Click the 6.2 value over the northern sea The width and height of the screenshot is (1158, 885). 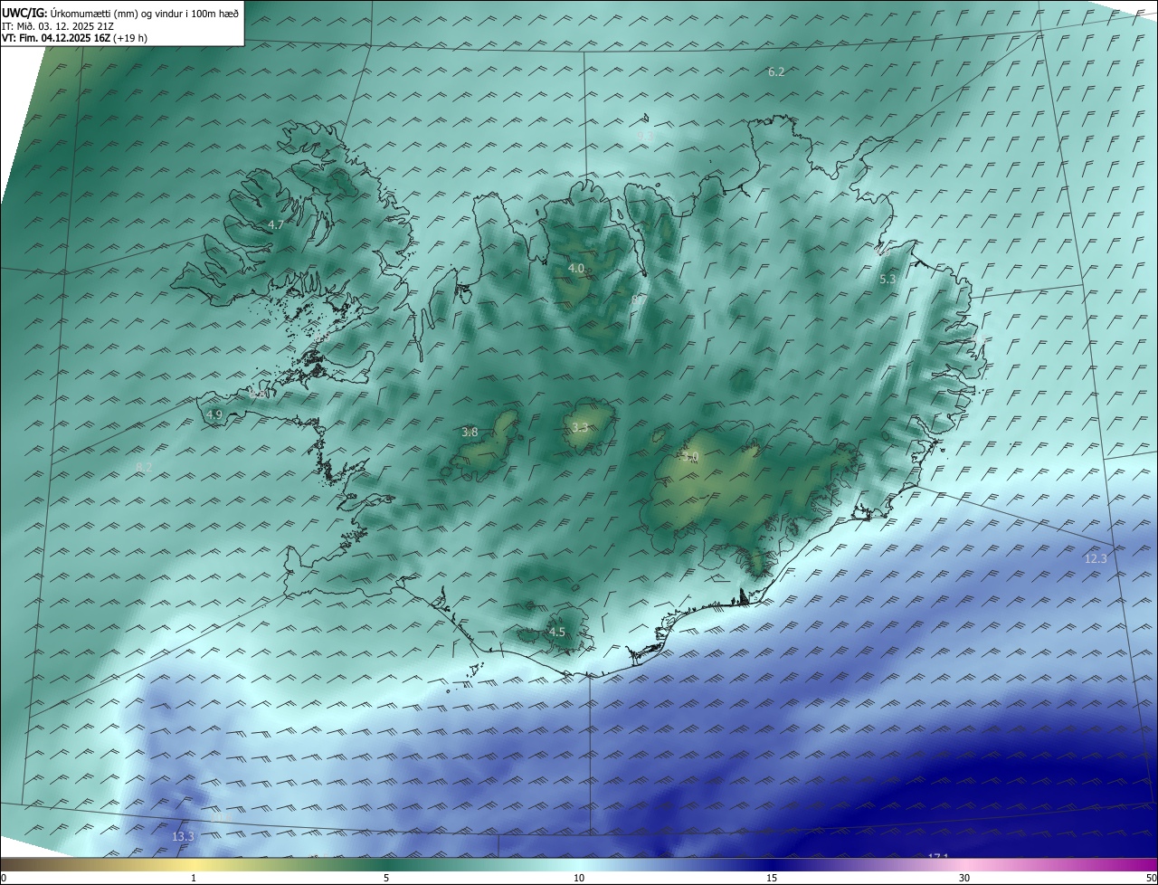coord(776,71)
